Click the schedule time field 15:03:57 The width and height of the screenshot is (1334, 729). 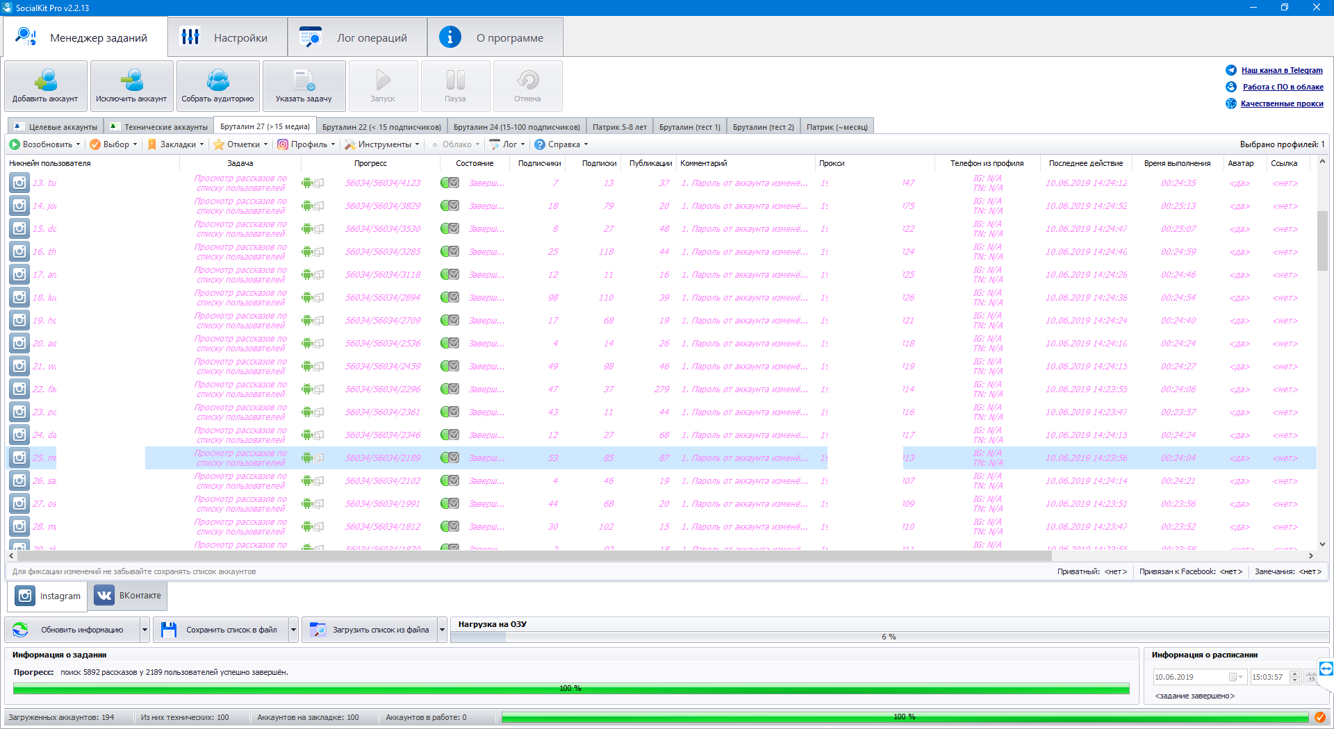1275,677
